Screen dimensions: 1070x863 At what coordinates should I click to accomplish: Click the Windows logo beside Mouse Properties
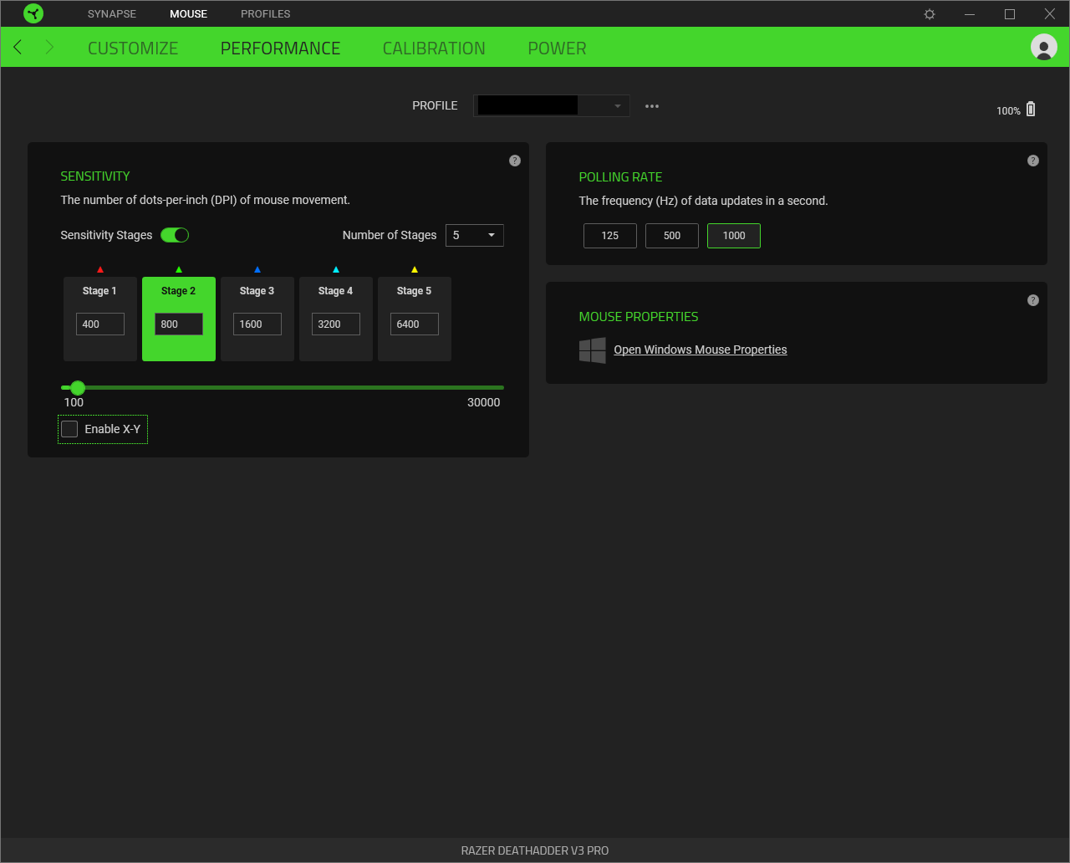tap(593, 350)
